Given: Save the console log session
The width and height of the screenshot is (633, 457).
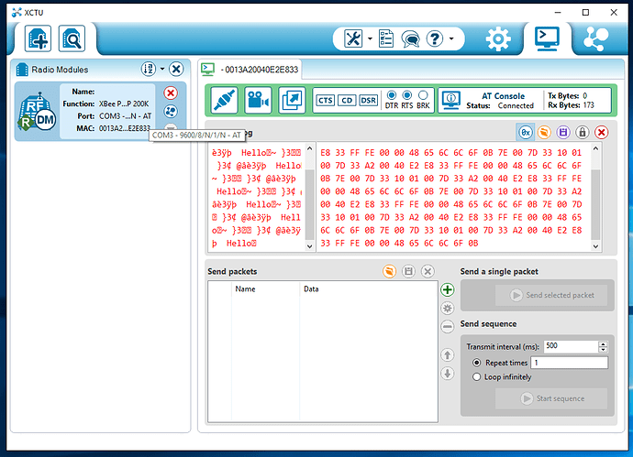Looking at the screenshot, I should [x=563, y=132].
